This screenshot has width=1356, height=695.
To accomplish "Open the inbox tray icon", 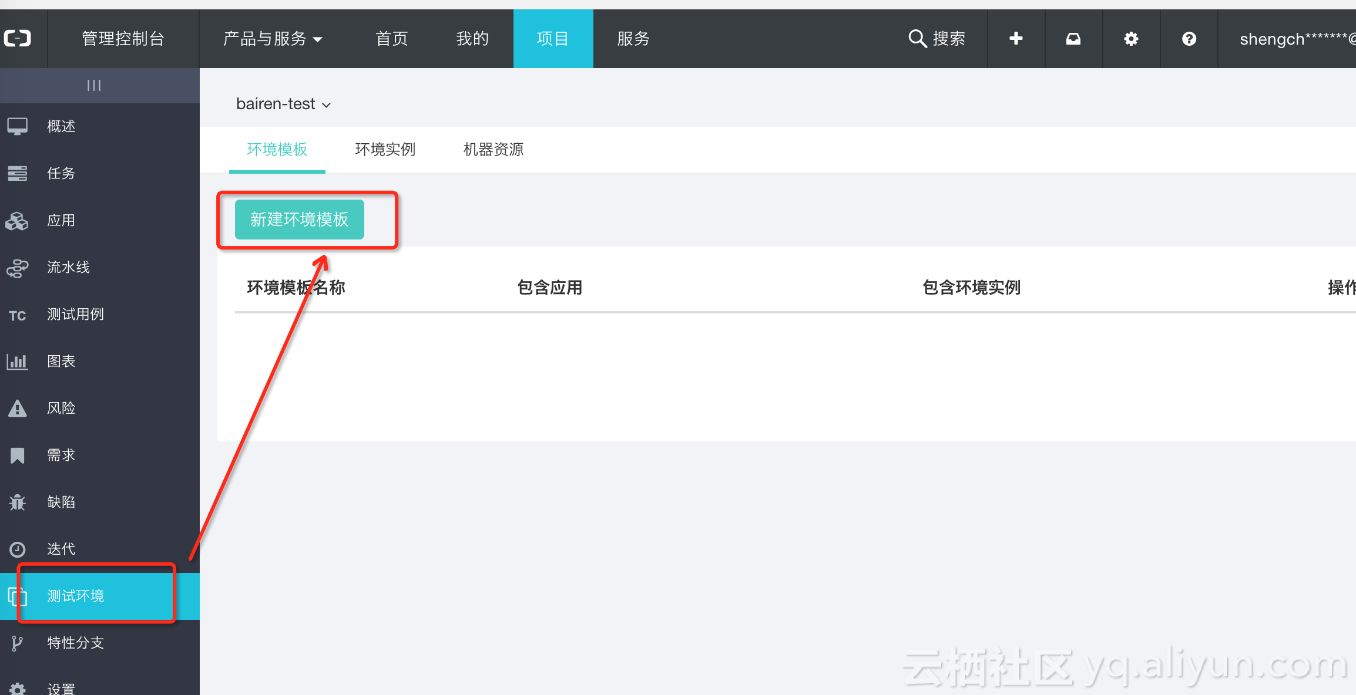I will [1073, 39].
